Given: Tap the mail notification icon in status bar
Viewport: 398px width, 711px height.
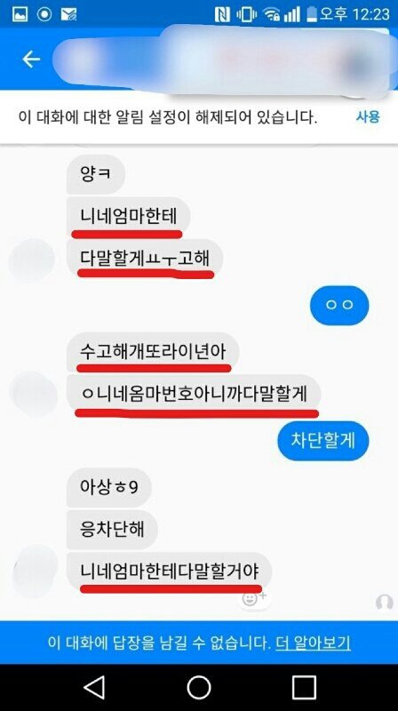Looking at the screenshot, I should (68, 14).
